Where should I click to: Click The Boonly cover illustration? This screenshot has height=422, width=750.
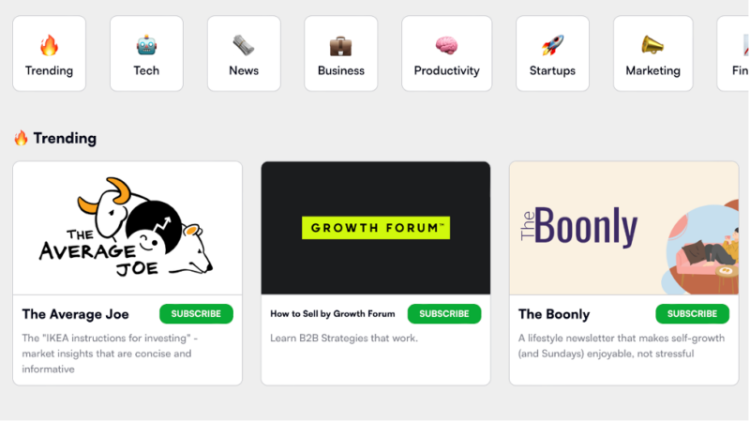tap(623, 229)
